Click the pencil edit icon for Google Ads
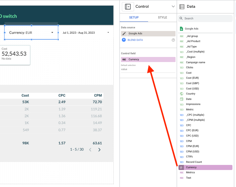 pos(124,34)
